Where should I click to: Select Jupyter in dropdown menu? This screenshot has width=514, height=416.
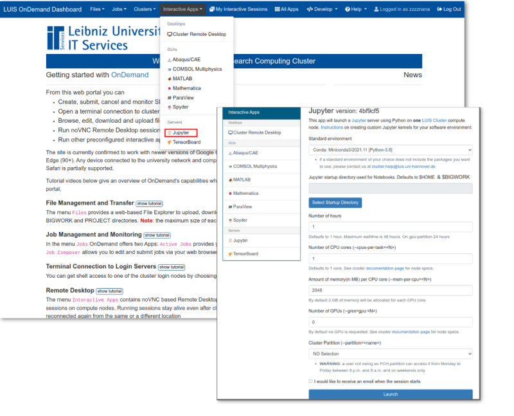pyautogui.click(x=181, y=132)
